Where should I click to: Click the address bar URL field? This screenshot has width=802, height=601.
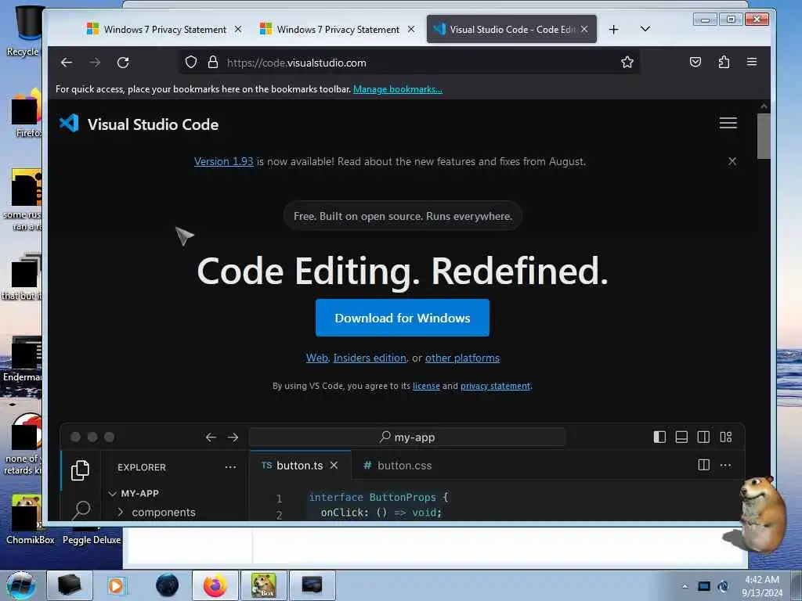(409, 63)
